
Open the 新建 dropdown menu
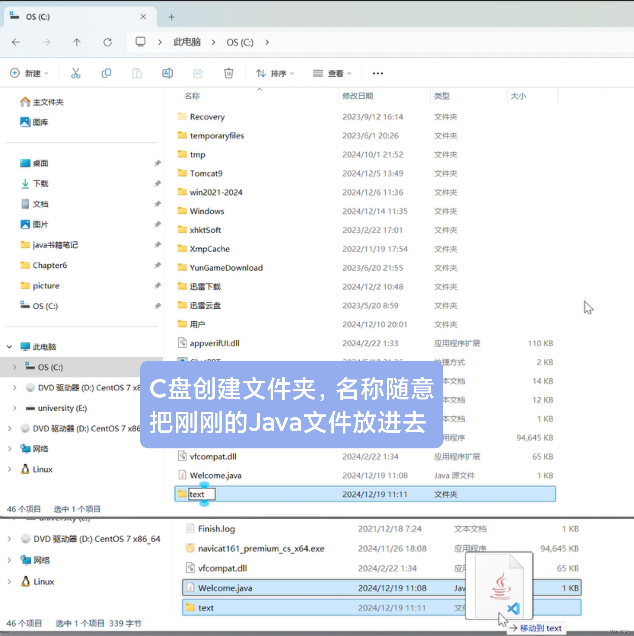pyautogui.click(x=29, y=73)
